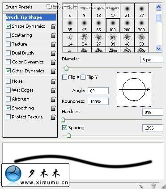Select Brush Tip Shape section
The image size is (166, 189).
click(x=31, y=17)
